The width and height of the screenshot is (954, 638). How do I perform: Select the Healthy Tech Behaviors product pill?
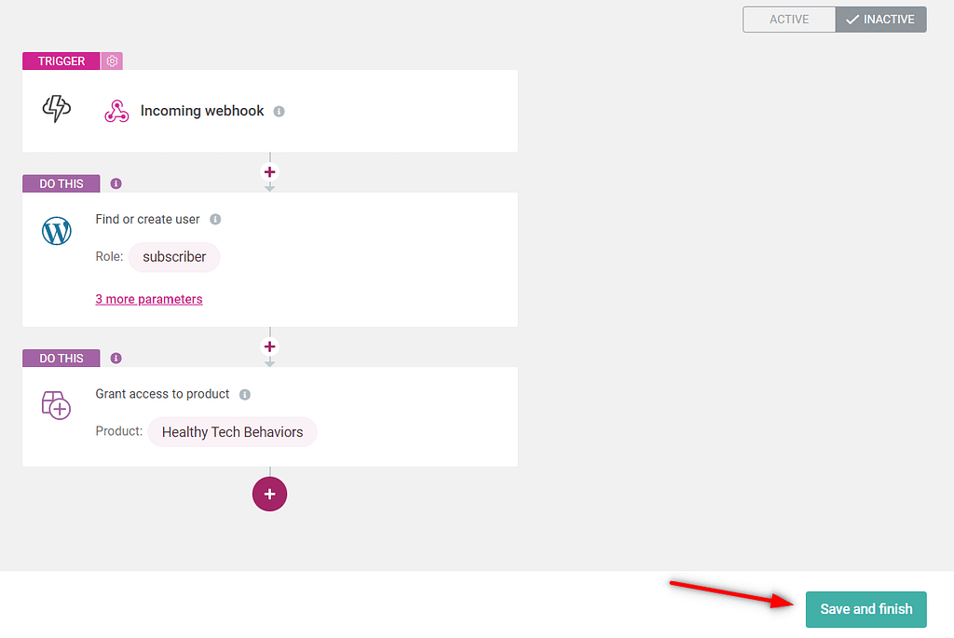(232, 432)
